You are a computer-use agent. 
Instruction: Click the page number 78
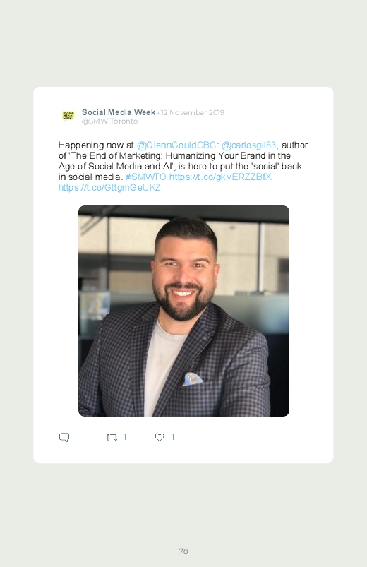183,551
